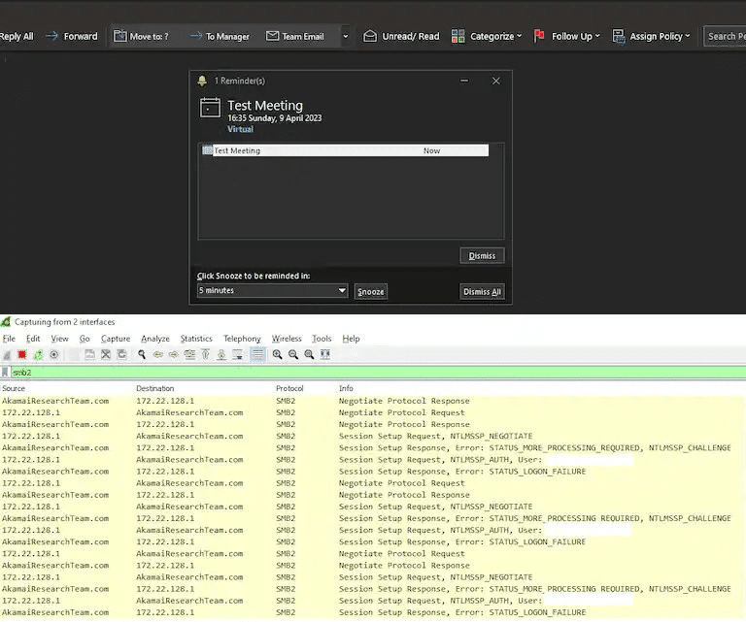Reset Wireshark text to normal size
The height and width of the screenshot is (622, 746).
click(x=309, y=354)
